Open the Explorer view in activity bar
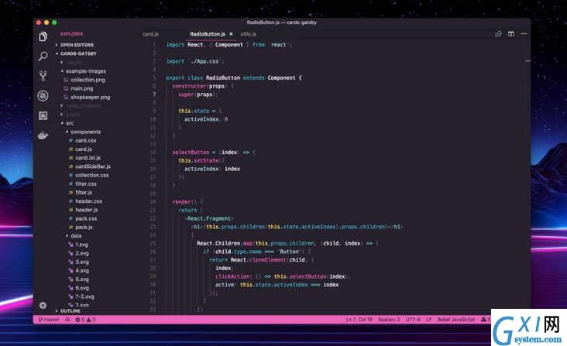This screenshot has height=346, width=567. point(43,36)
